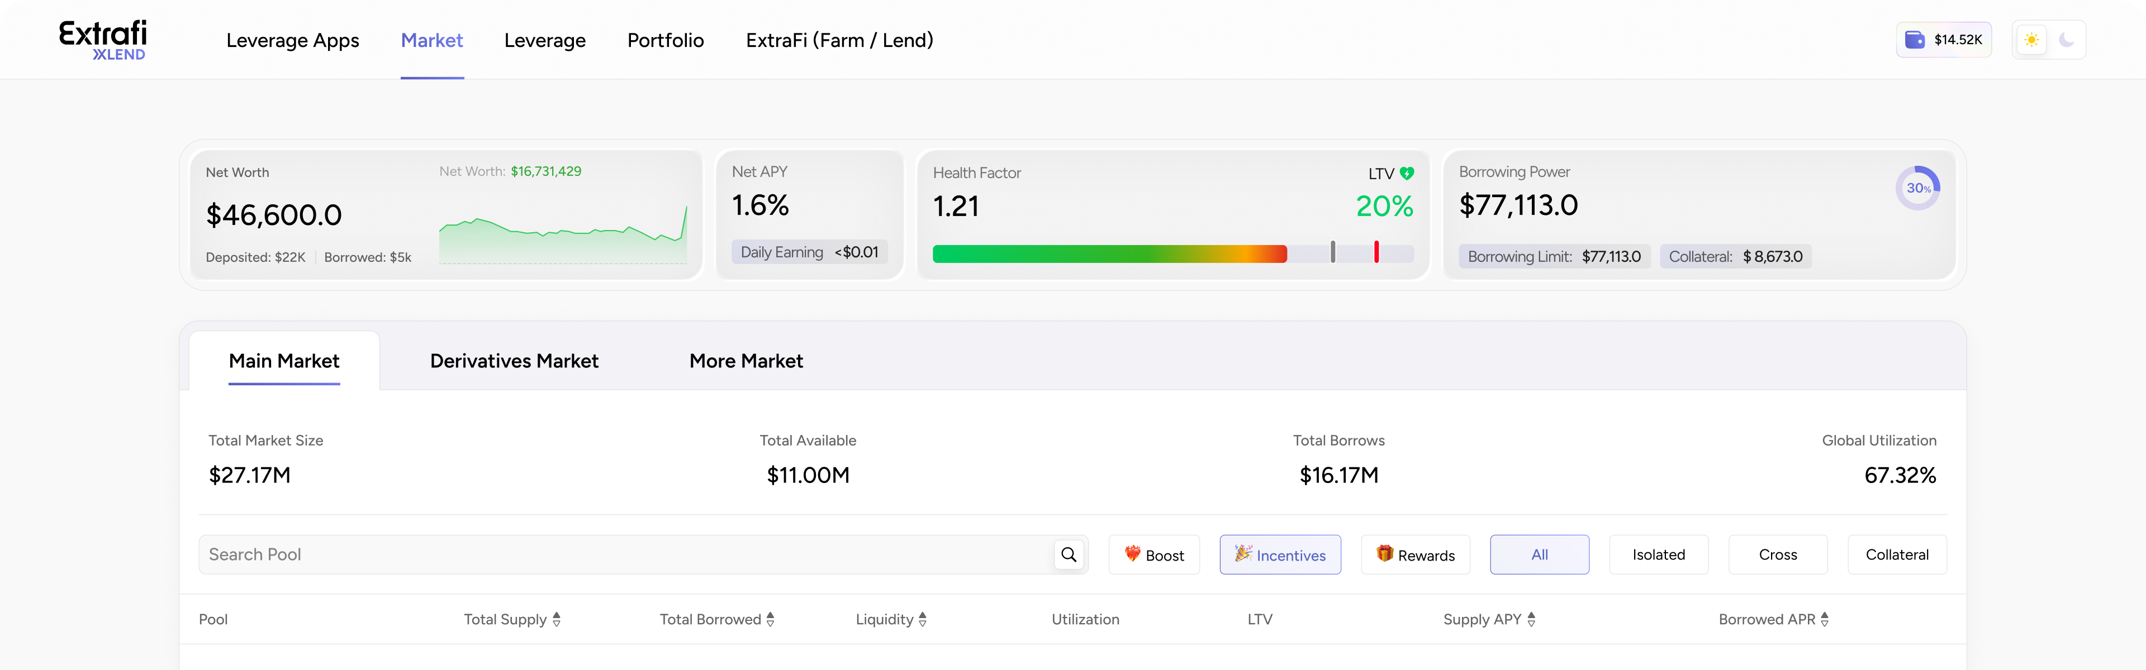Click Net APY 1.6% value
The image size is (2146, 670).
pos(760,205)
